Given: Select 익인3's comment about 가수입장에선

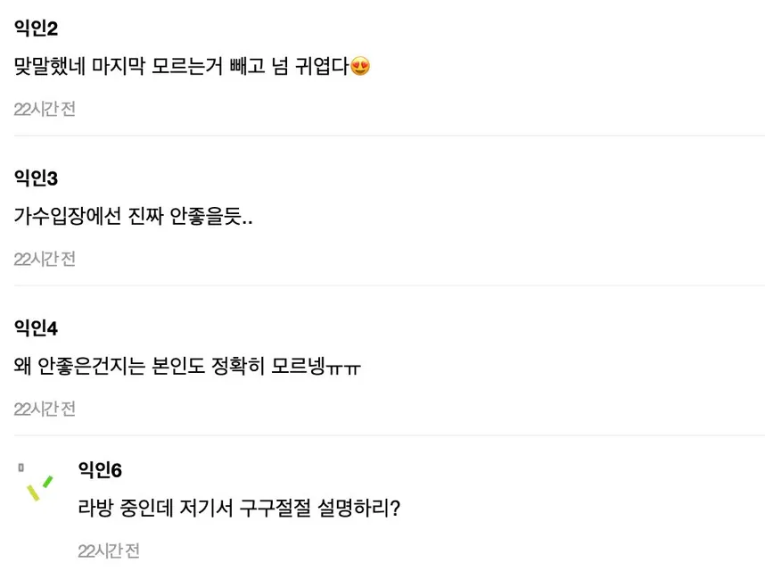Looking at the screenshot, I should coord(134,216).
